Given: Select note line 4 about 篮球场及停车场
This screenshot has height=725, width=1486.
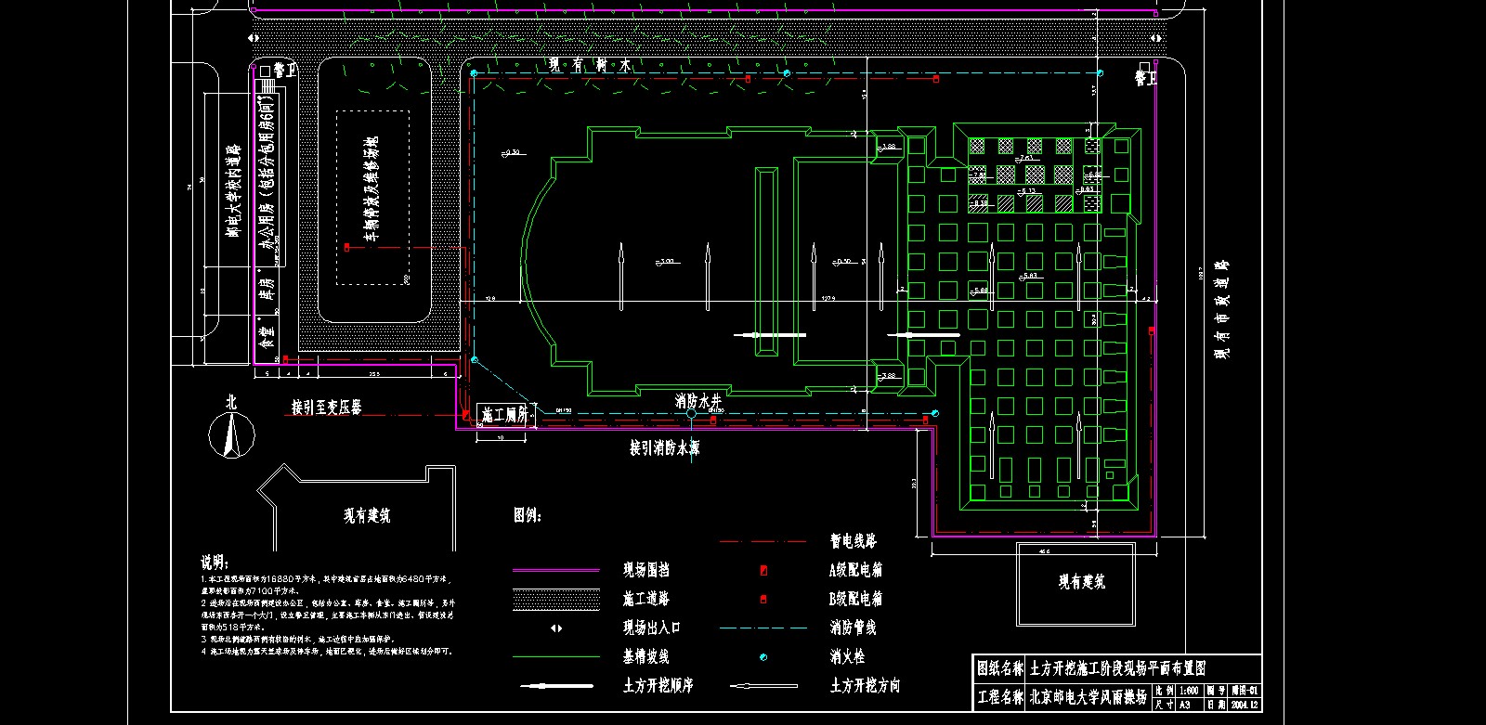Looking at the screenshot, I should (328, 652).
